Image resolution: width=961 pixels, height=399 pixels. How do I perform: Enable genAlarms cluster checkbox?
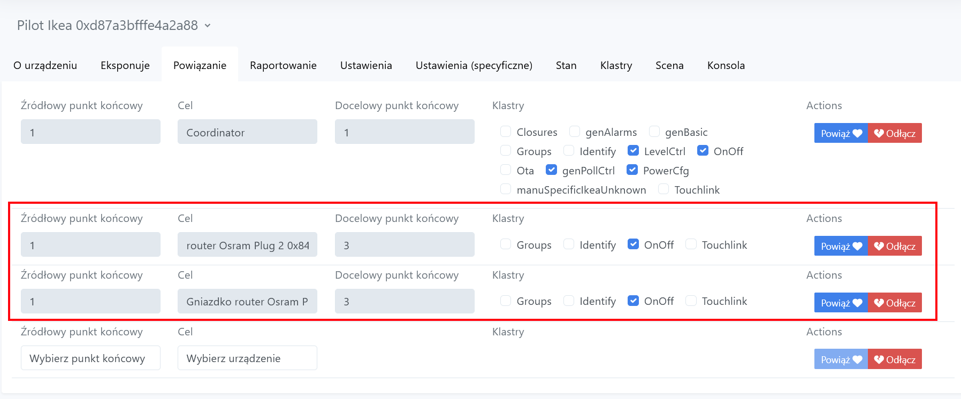(x=575, y=132)
